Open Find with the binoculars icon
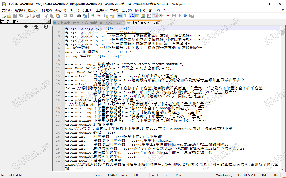 tap(79, 16)
